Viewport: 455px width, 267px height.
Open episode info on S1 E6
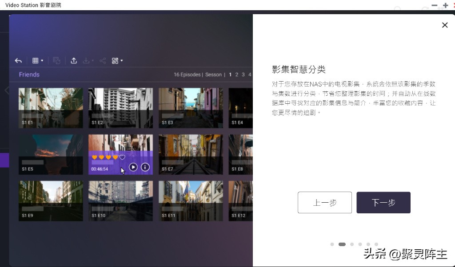click(145, 168)
